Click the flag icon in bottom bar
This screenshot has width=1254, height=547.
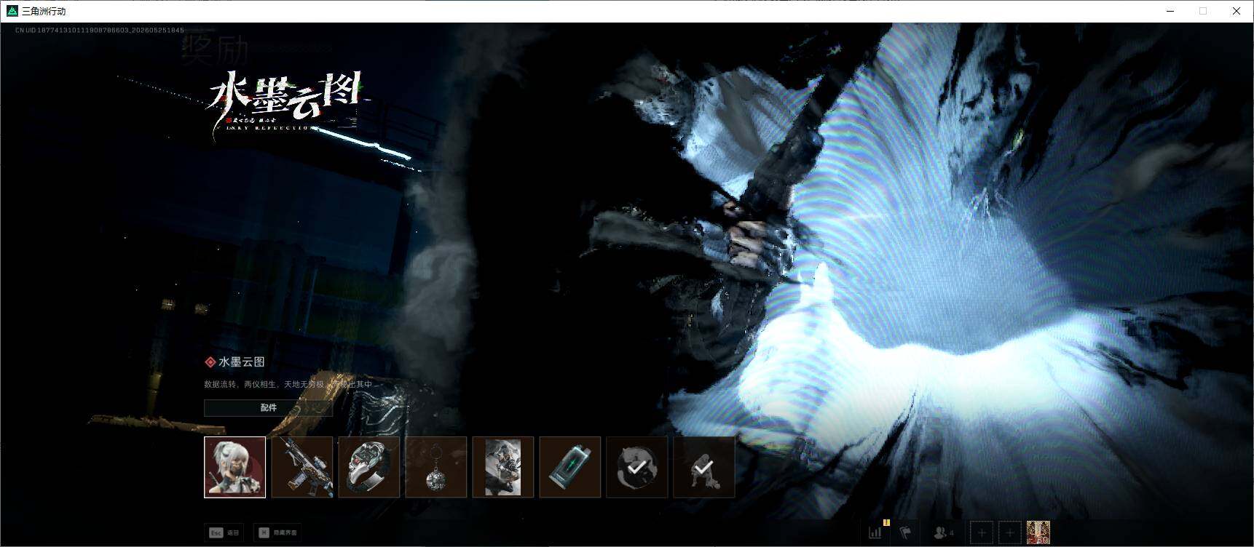(905, 532)
